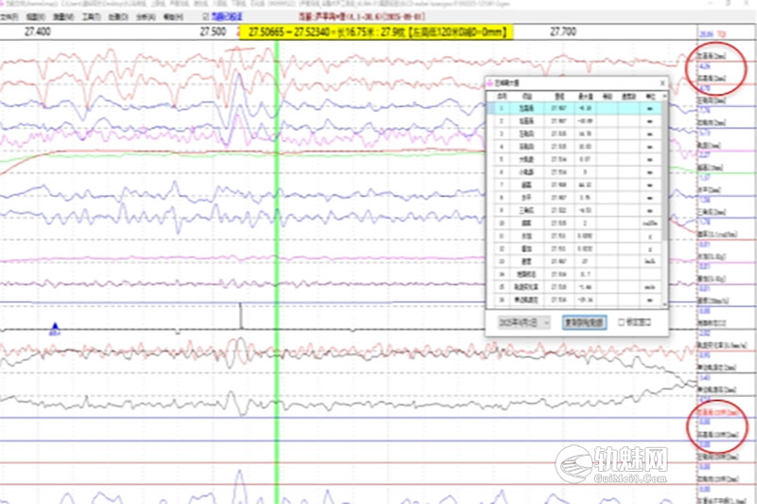Screen dimensions: 757x504
Task: Click the blue triangle marker on the track
Action: click(55, 326)
